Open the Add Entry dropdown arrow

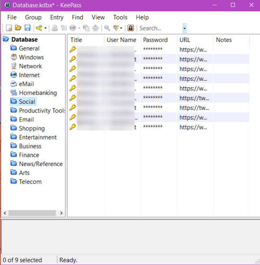[x=45, y=28]
